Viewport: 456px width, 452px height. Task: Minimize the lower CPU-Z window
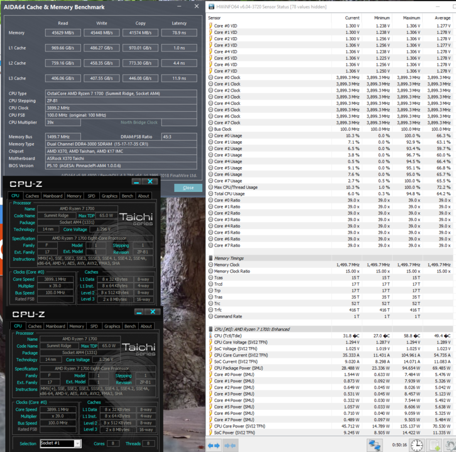click(139, 312)
